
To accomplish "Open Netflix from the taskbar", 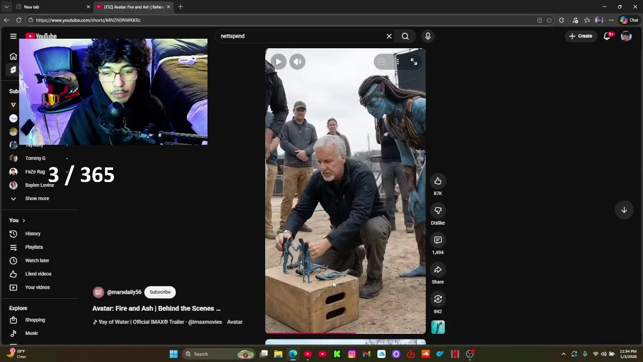I will [x=455, y=354].
